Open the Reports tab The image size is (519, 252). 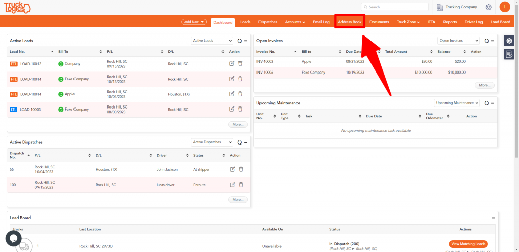point(450,22)
